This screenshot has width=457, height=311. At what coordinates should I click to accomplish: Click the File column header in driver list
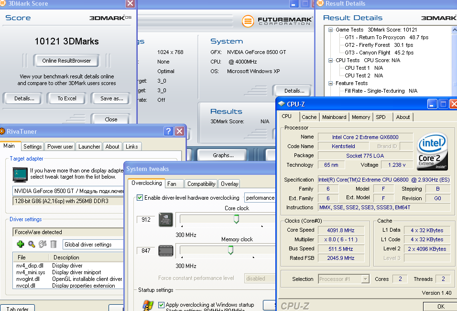coord(31,257)
